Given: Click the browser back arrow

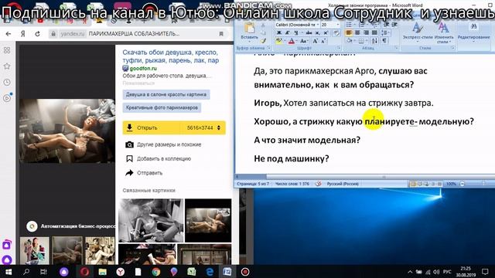Looking at the screenshot, I should point(9,34).
